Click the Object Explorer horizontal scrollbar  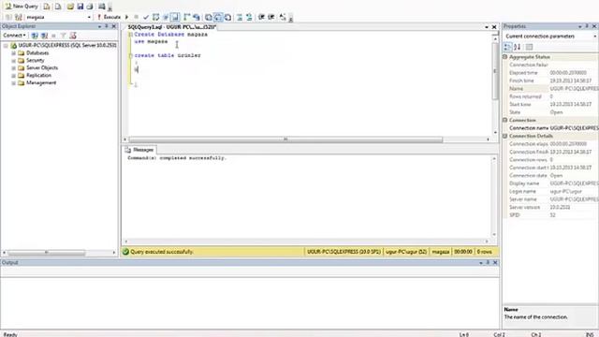coord(47,253)
